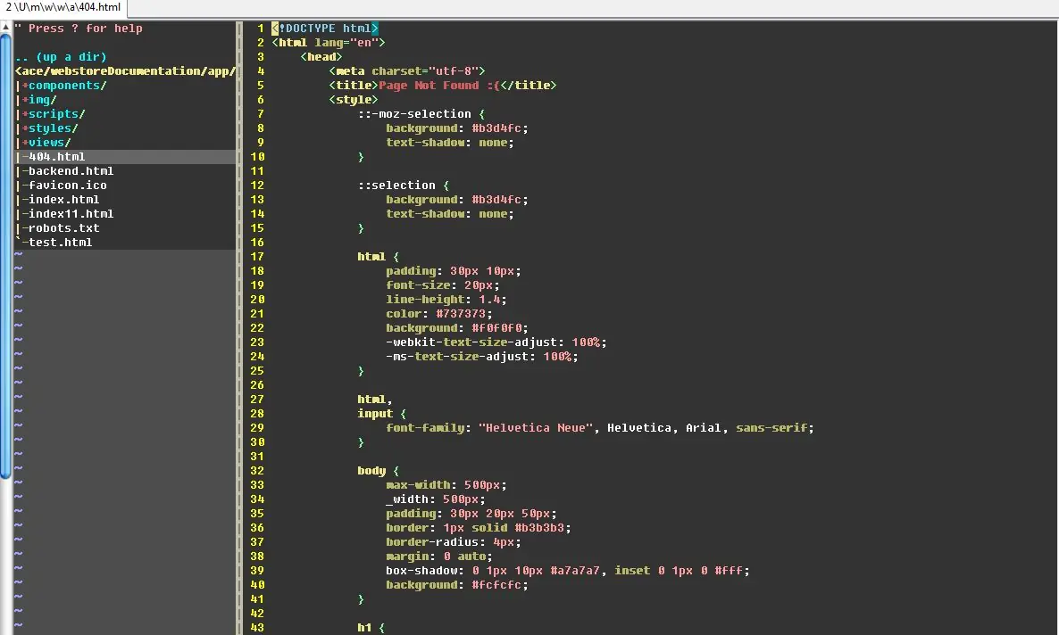Click the opening <head> tag

(x=321, y=57)
